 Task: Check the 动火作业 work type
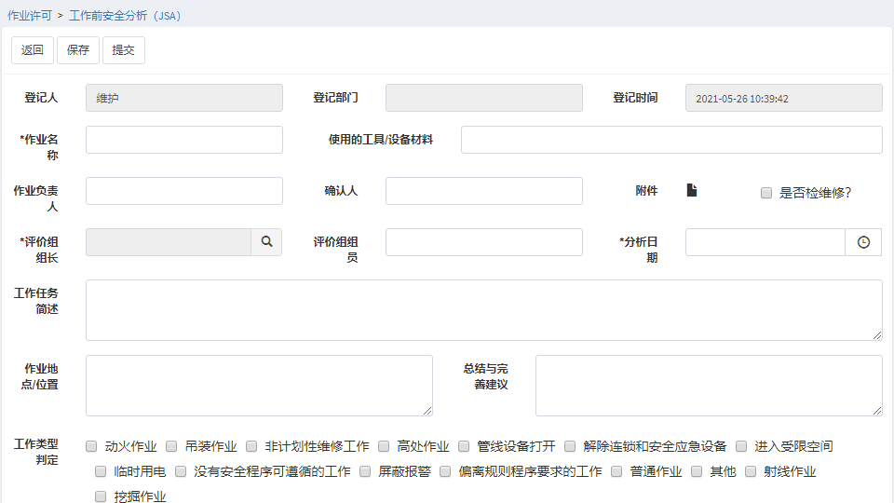(x=91, y=446)
